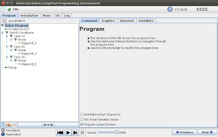
Task: Click the save disk icon beside provaSwitch
Action: [x=4, y=21]
